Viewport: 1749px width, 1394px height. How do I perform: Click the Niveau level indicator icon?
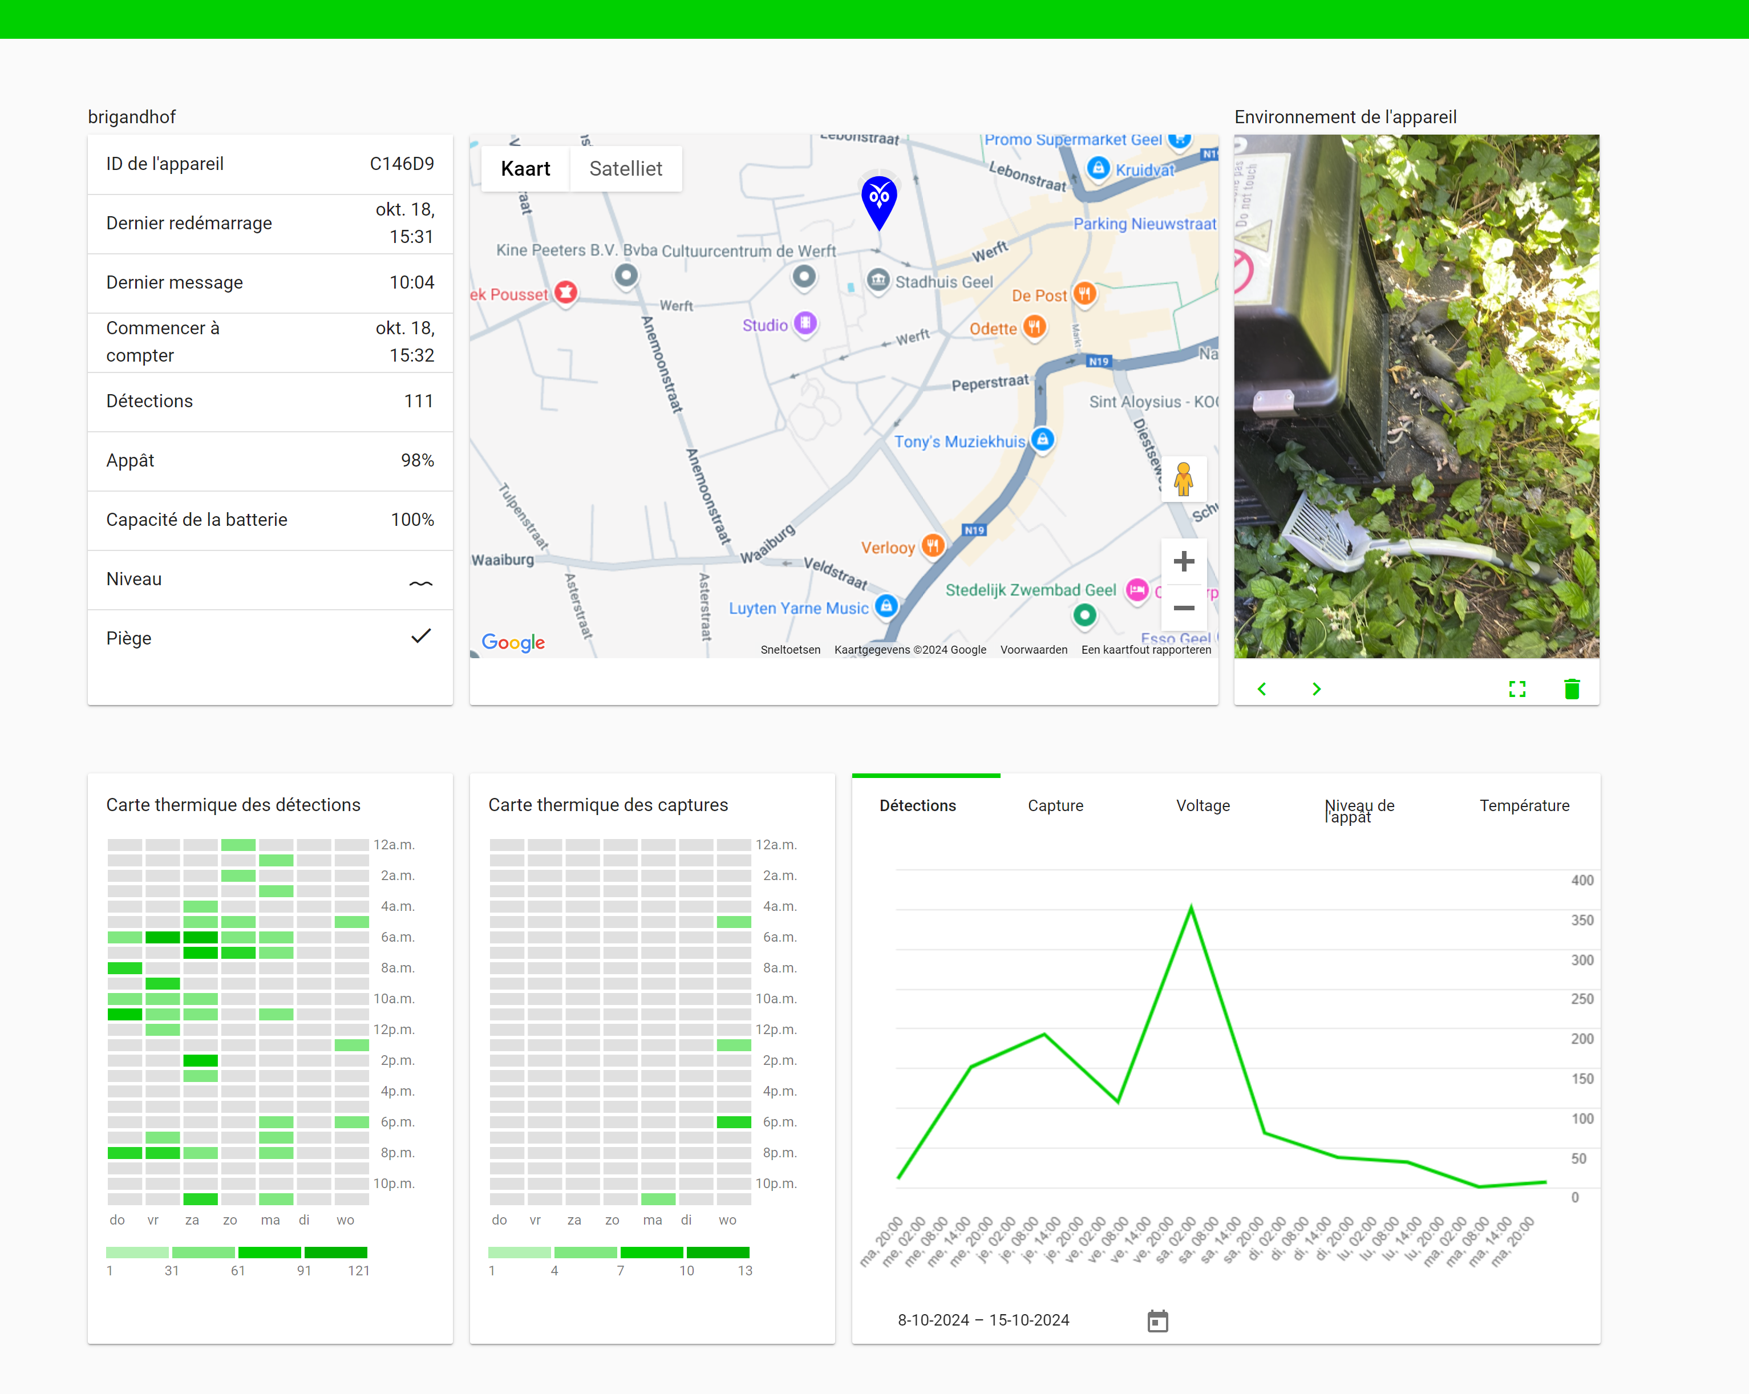(x=421, y=583)
